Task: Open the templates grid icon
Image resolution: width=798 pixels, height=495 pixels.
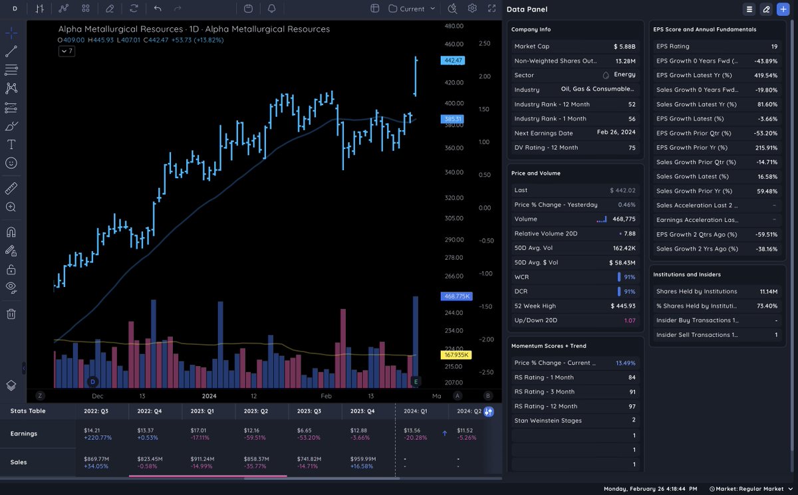Action: point(86,9)
